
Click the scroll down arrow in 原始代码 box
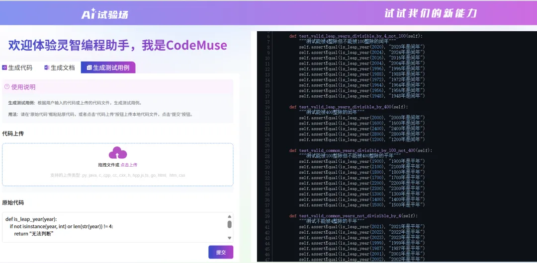click(229, 238)
